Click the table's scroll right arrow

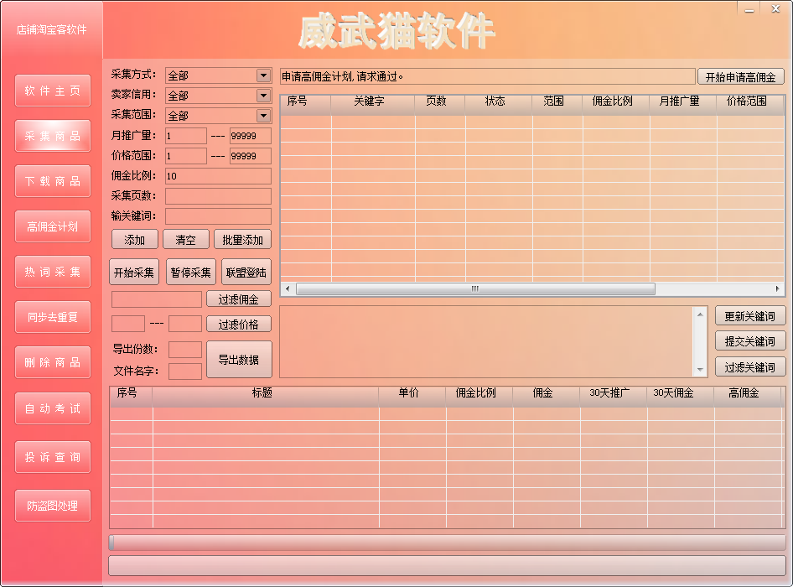(778, 288)
